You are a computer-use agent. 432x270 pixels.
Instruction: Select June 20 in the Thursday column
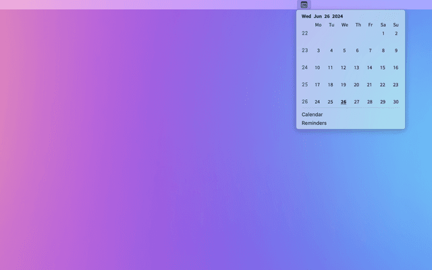[x=356, y=85]
